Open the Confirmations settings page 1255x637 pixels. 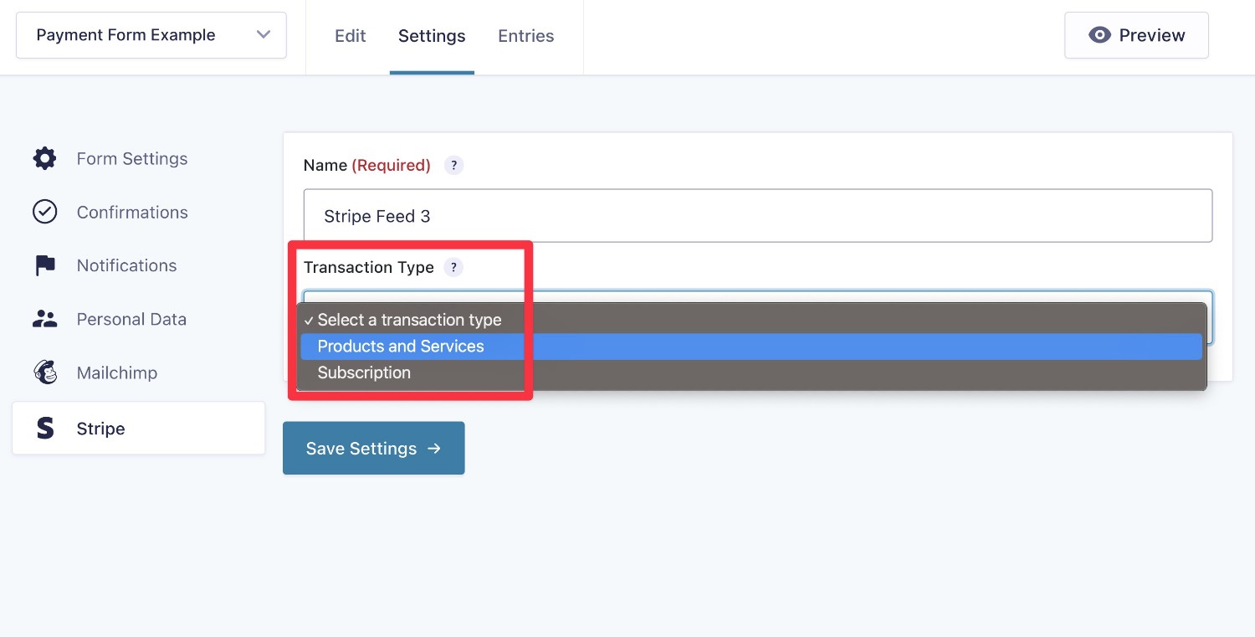pos(132,212)
